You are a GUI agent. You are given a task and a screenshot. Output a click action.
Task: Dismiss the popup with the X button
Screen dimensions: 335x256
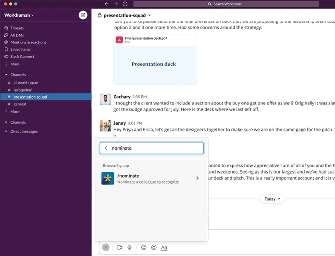(x=106, y=247)
